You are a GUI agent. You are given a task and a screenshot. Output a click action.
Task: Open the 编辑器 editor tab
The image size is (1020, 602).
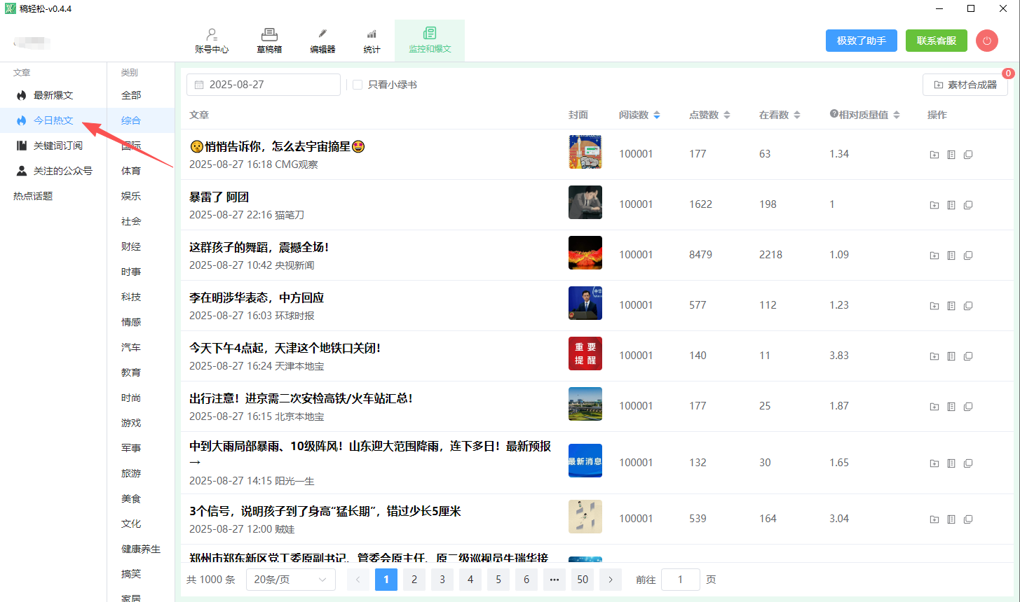coord(322,41)
